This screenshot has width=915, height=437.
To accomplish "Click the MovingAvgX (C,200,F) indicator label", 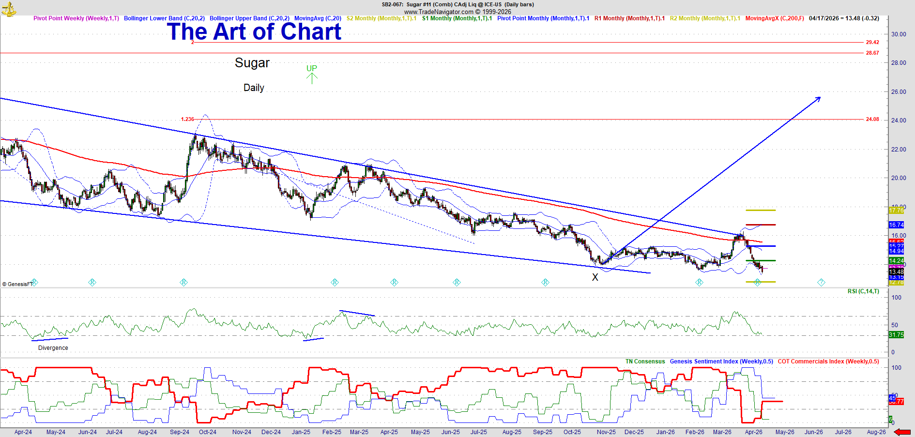I will pos(775,18).
